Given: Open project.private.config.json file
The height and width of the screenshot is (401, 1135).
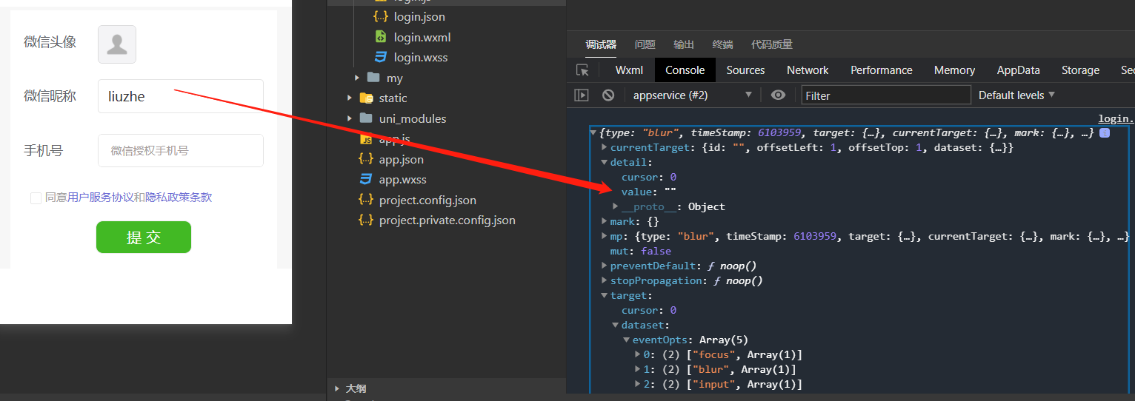Looking at the screenshot, I should pos(447,220).
